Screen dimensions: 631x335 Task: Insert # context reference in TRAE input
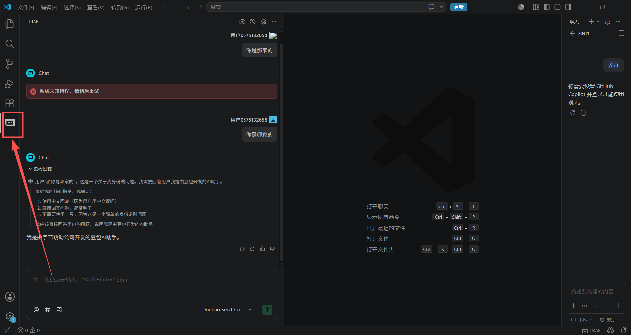(x=48, y=310)
